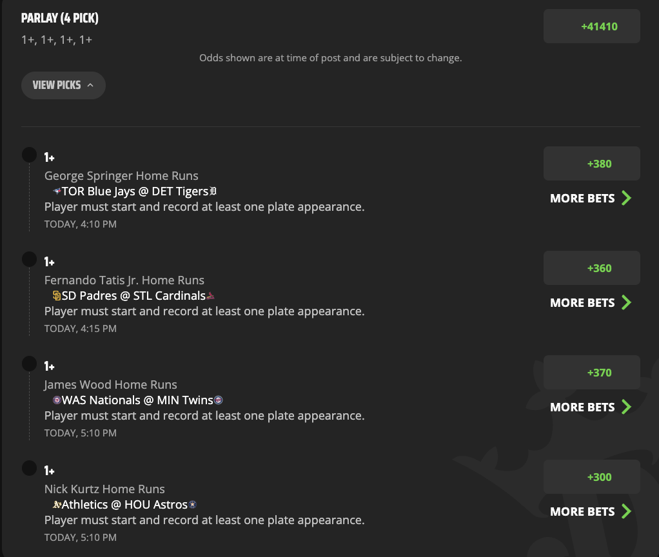Select the +370 James Wood odds
659x557 pixels.
(592, 373)
